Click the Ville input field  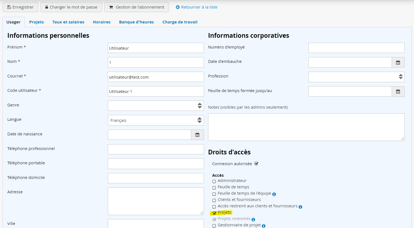click(156, 224)
